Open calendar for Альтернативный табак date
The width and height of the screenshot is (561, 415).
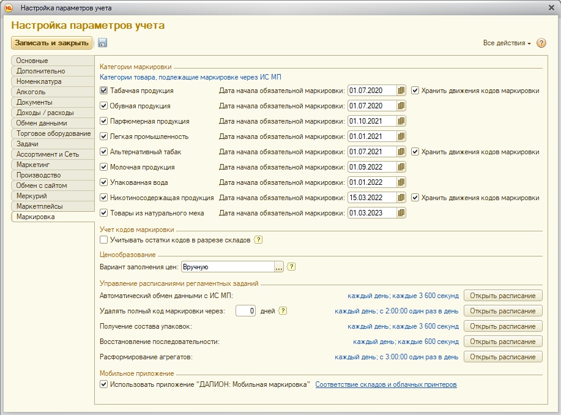[401, 152]
